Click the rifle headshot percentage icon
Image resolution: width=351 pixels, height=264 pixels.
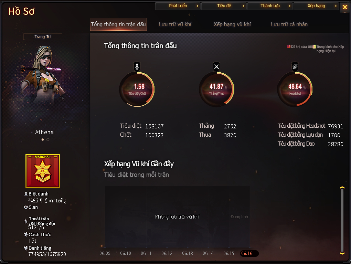(x=295, y=66)
